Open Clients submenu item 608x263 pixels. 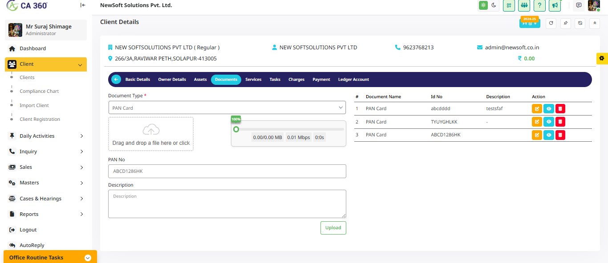(27, 77)
